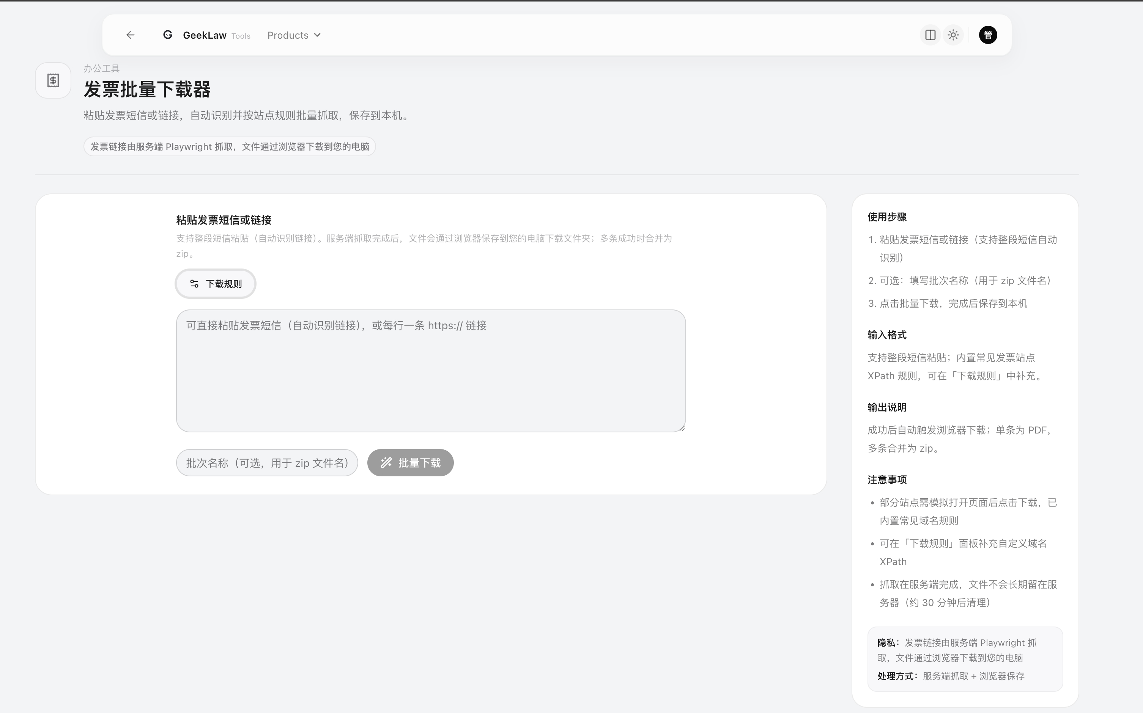Image resolution: width=1143 pixels, height=713 pixels.
Task: Click the textarea resize handle corner
Action: coord(682,428)
